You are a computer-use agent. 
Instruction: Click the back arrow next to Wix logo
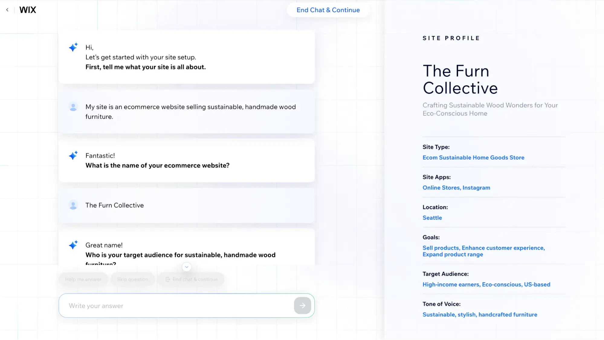[x=7, y=10]
